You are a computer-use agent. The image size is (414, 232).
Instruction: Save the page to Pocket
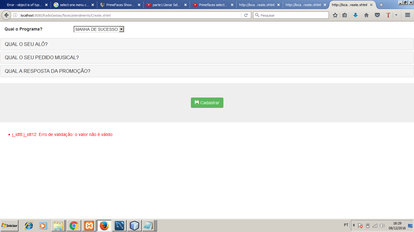[377, 15]
